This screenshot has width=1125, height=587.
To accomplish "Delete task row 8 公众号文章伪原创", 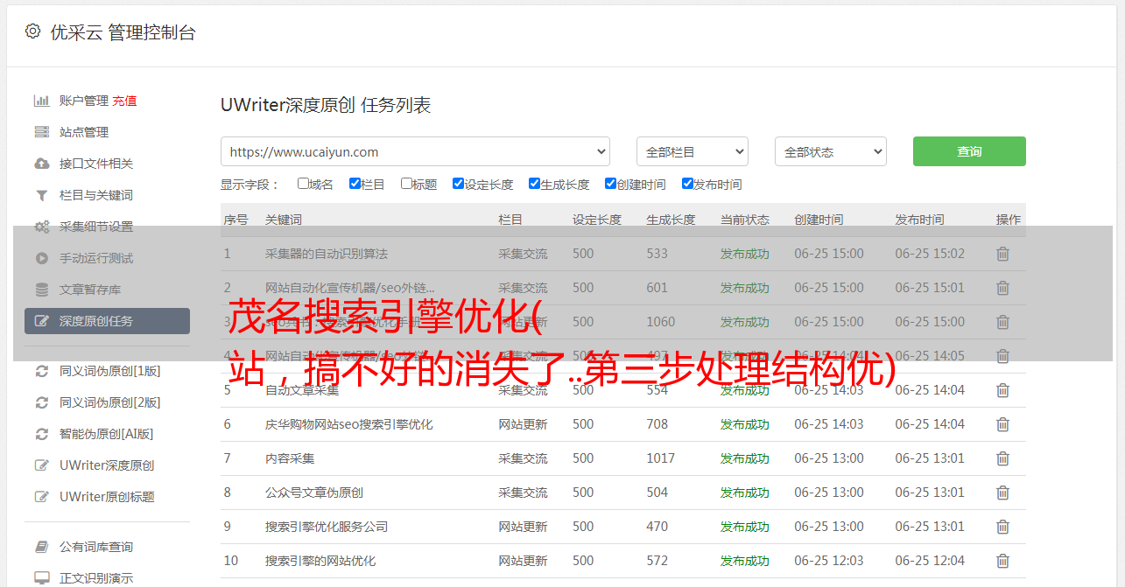I will point(1003,493).
